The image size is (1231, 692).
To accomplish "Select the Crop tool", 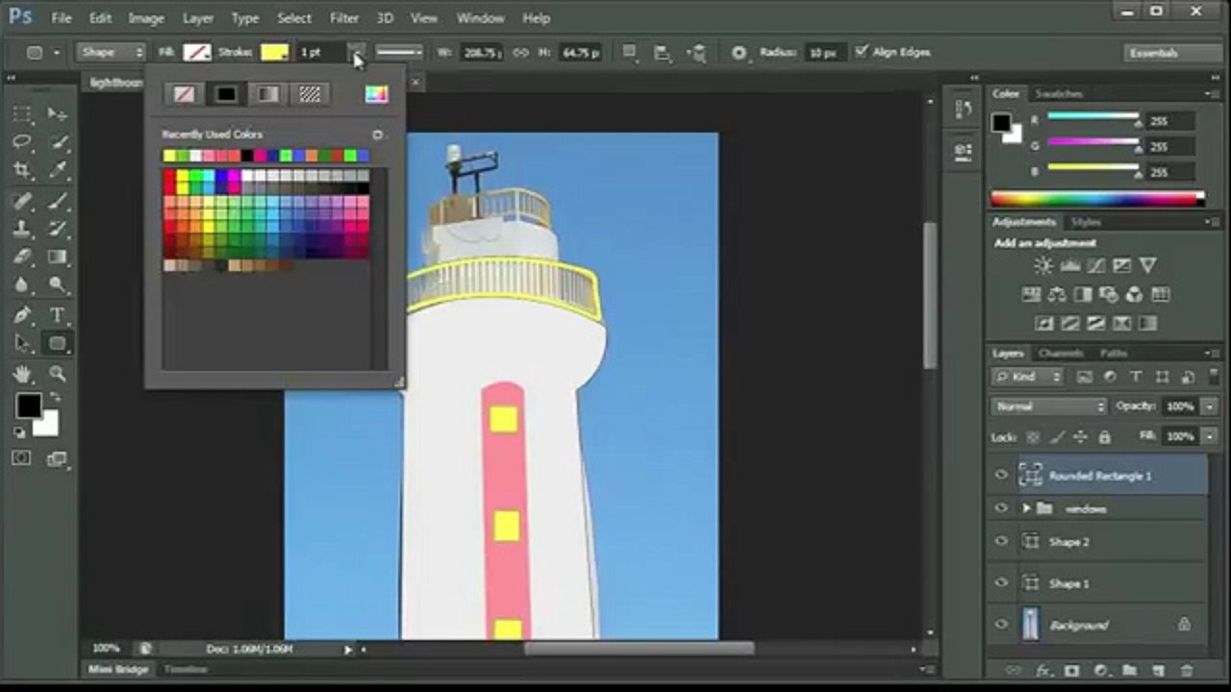I will [x=22, y=170].
